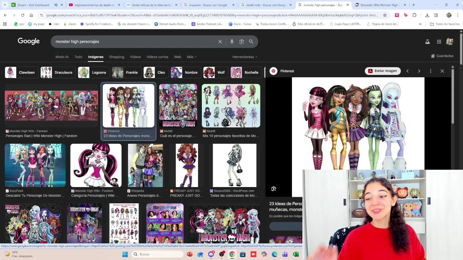463x260 pixels.
Task: Go back to previous page
Action: (x=5, y=15)
